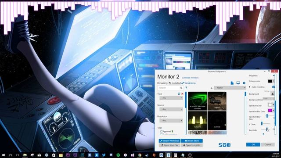This screenshot has height=158, width=281.
Task: Select the yellow bars audio wallpaper thumbnail
Action: pos(198,121)
